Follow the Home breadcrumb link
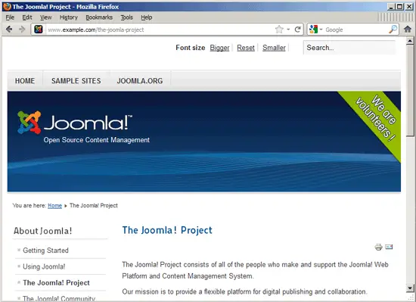Viewport: 416px width, 302px height. click(x=54, y=205)
